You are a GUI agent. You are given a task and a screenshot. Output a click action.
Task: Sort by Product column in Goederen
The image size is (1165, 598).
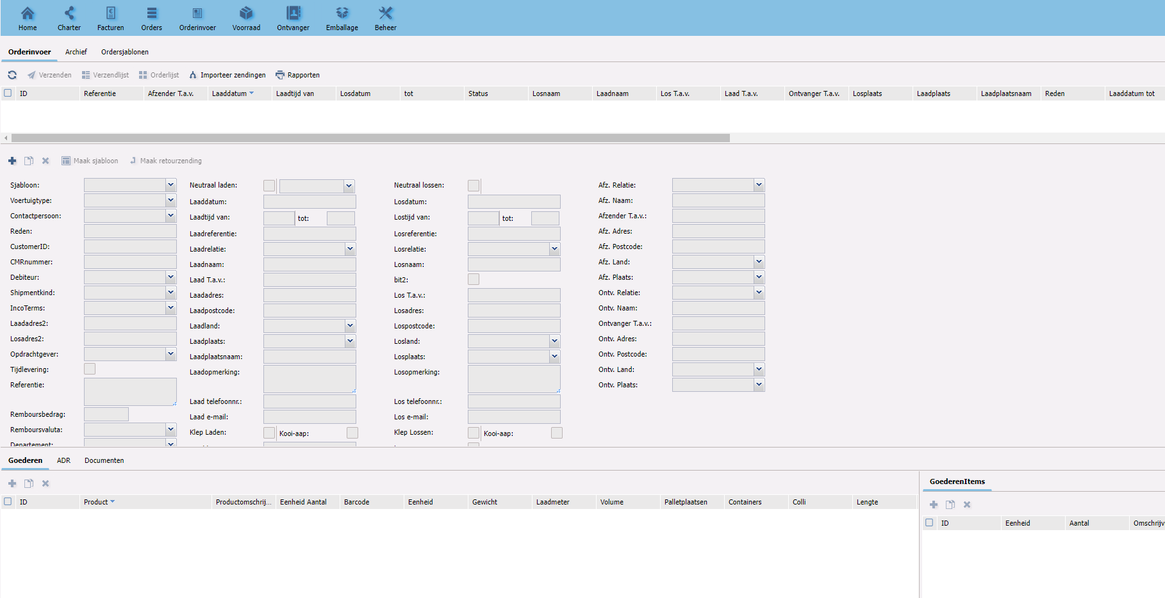pos(145,502)
